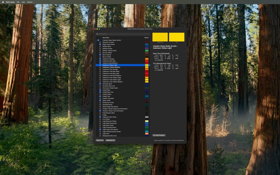Click the Filter paints search field
The image size is (280, 175).
pyautogui.click(x=123, y=34)
